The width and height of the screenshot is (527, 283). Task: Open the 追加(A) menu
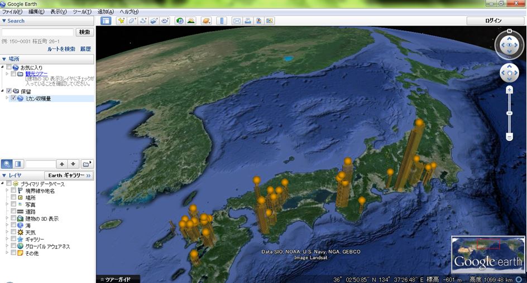[x=106, y=12]
